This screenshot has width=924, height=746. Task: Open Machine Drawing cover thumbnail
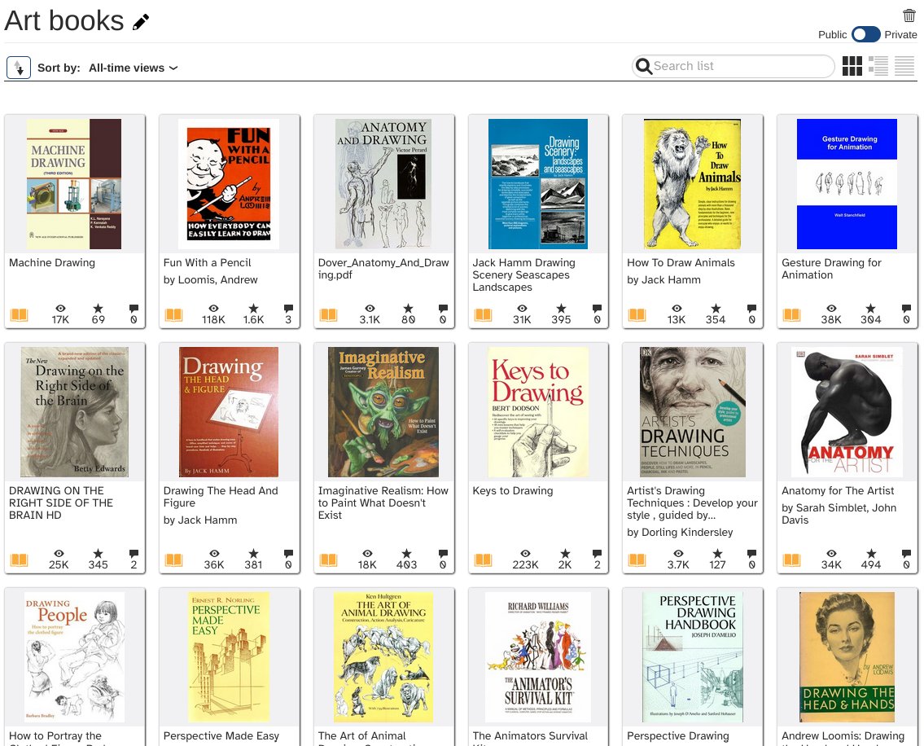(x=74, y=184)
